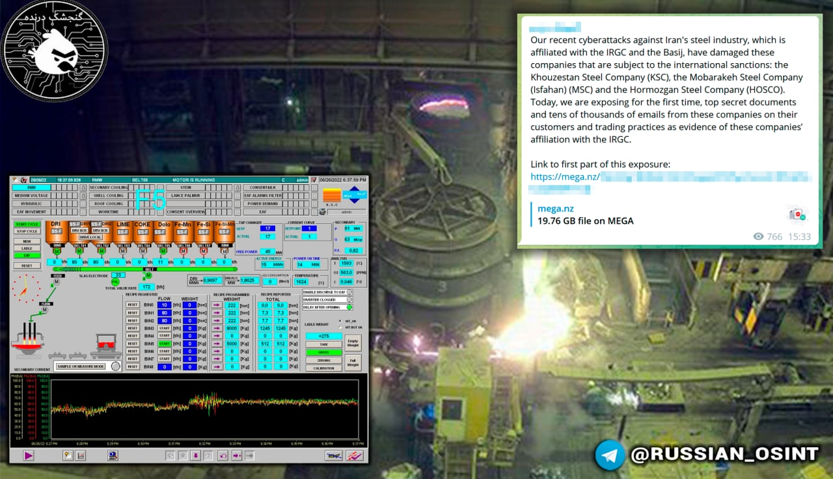The height and width of the screenshot is (479, 833).
Task: Click the purple undo arrow icon in trend toolbar
Action: coord(223,456)
